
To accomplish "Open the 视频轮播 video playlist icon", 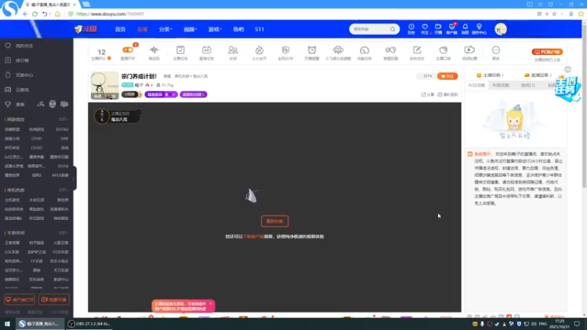I will pos(470,53).
